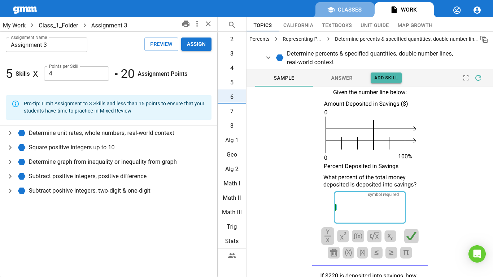Click the PREVIEW button

click(x=161, y=44)
